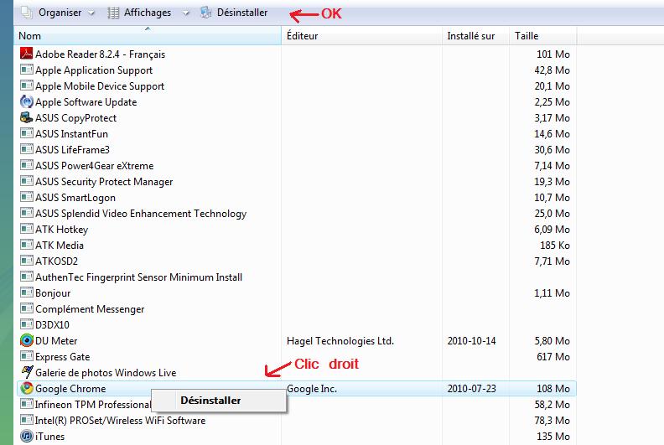The width and height of the screenshot is (664, 445).
Task: Click the Apple Application Support icon
Action: (26, 70)
